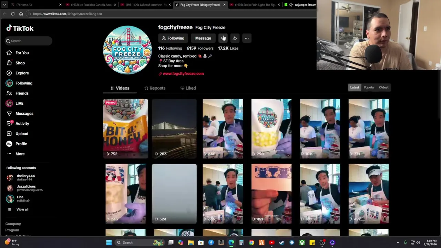This screenshot has height=248, width=441.
Task: Open Steam from taskbar
Action: point(282,242)
